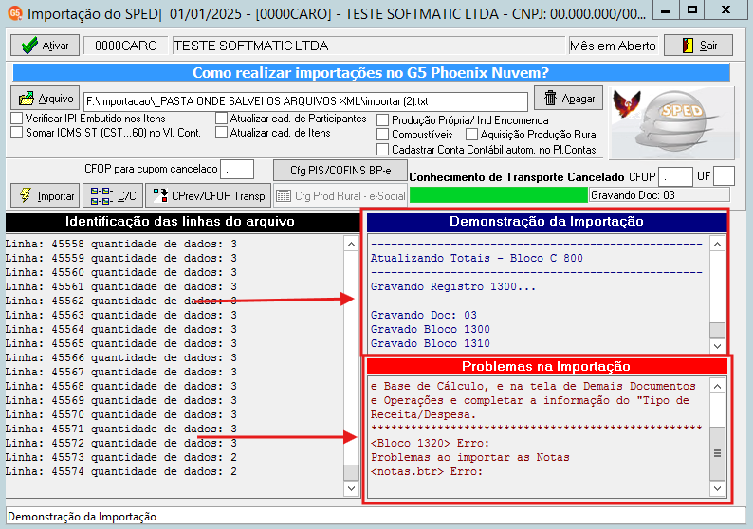Select row 'Linha: 45565 quantidade de dados: 3'

[x=121, y=343]
